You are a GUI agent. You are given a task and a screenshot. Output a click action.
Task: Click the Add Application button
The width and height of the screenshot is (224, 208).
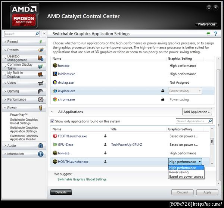coord(197,112)
